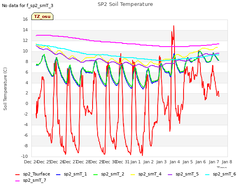The image size is (251, 188).
Task: Select the sp2_smT_5 legend label
Action: click(x=187, y=174)
